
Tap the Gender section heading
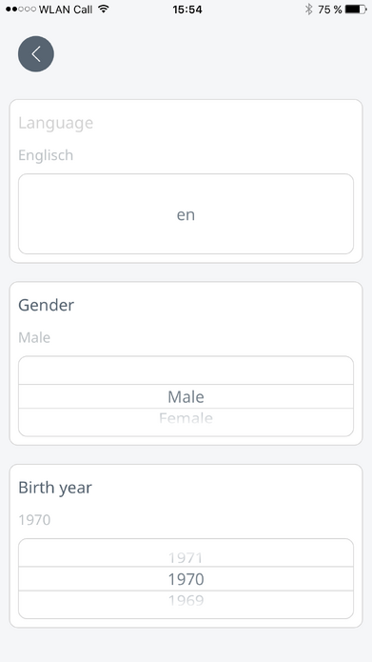pos(46,305)
